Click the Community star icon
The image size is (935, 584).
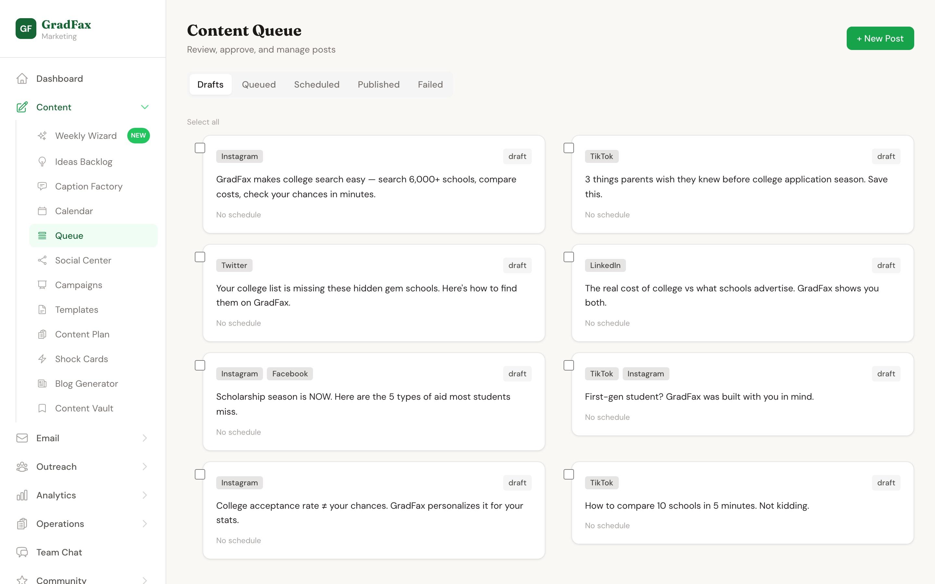click(x=22, y=580)
